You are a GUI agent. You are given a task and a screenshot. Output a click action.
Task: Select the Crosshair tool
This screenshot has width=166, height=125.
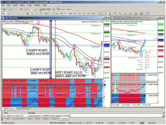(x=8, y=14)
